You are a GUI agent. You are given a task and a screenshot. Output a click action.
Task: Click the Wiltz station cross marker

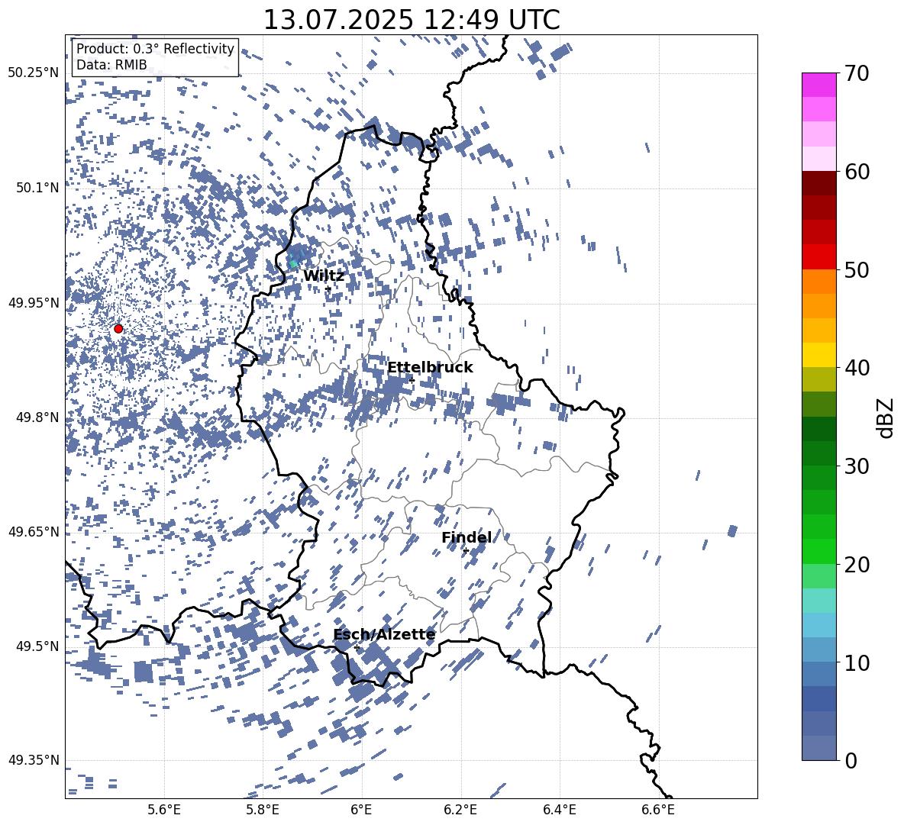[328, 288]
